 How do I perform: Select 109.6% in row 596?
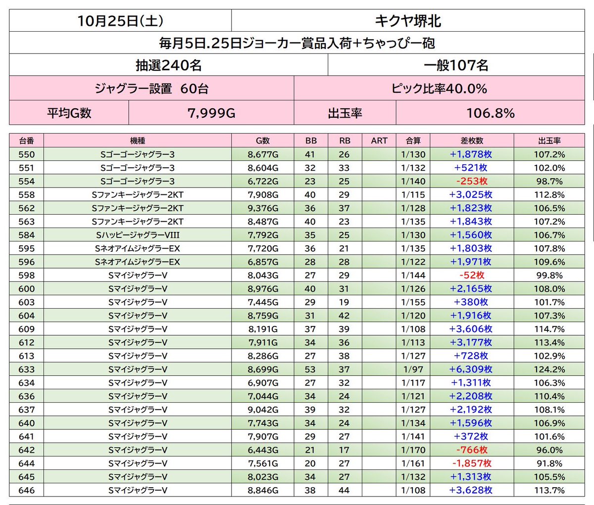tap(549, 262)
